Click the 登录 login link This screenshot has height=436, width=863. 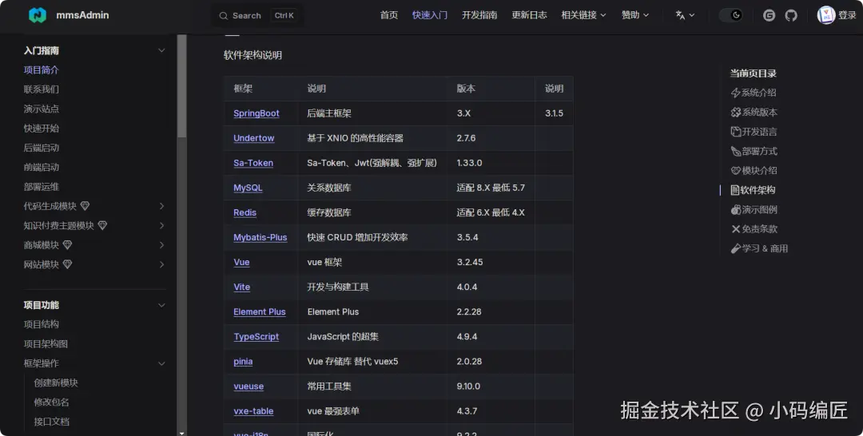(x=847, y=15)
